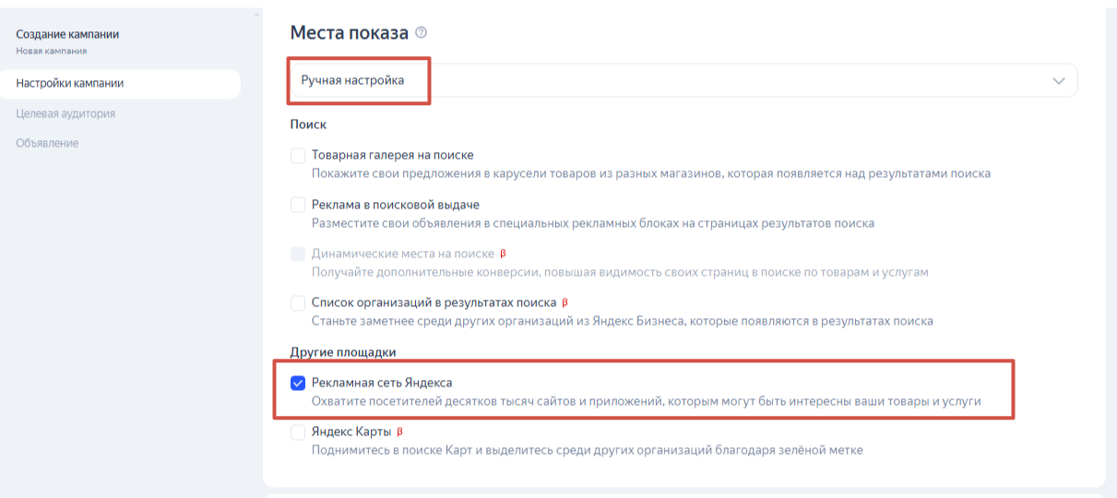Enable Реклама в поисковой выдаче checkbox
The image size is (1117, 498).
(x=298, y=205)
